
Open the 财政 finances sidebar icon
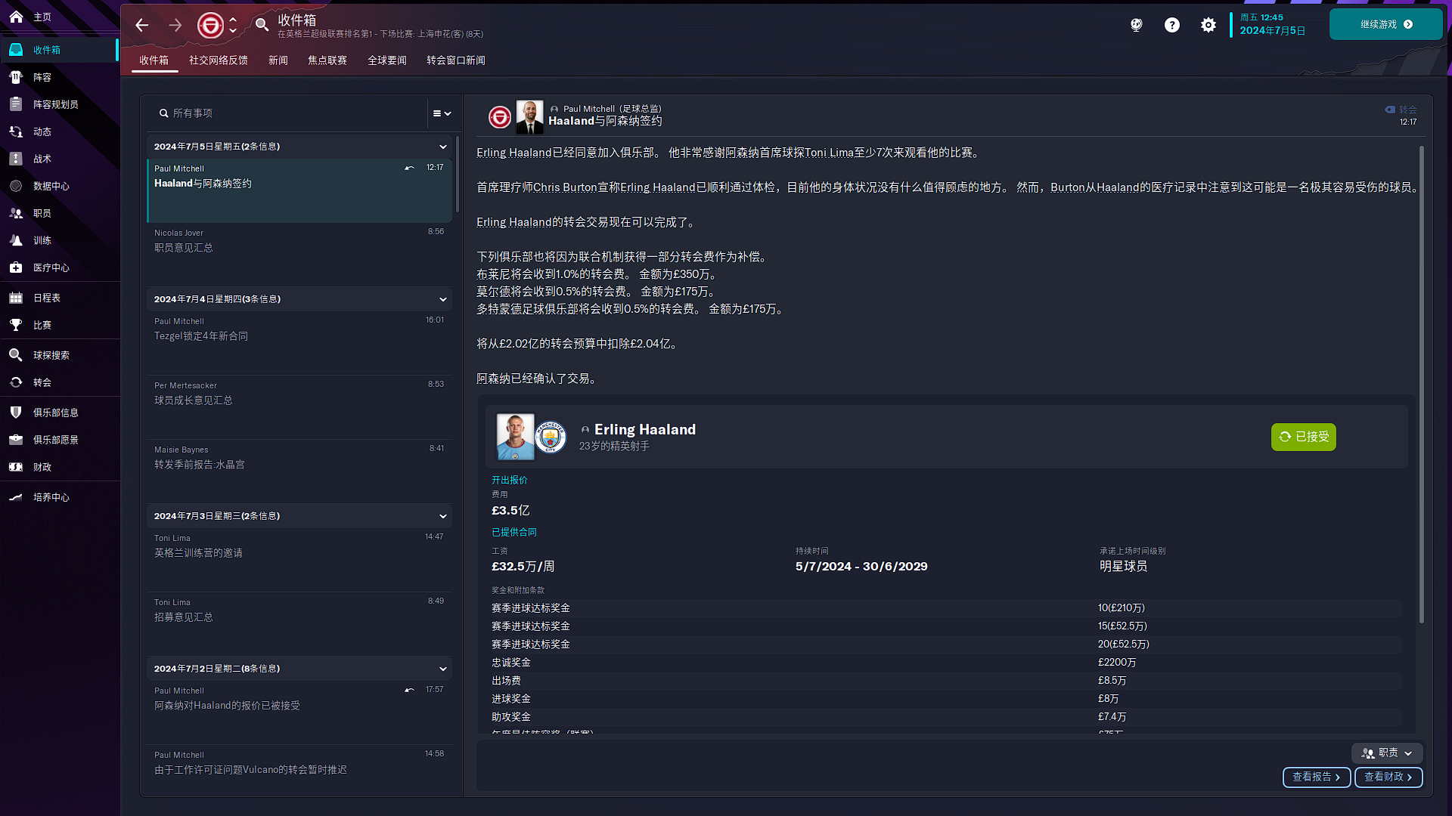[16, 467]
